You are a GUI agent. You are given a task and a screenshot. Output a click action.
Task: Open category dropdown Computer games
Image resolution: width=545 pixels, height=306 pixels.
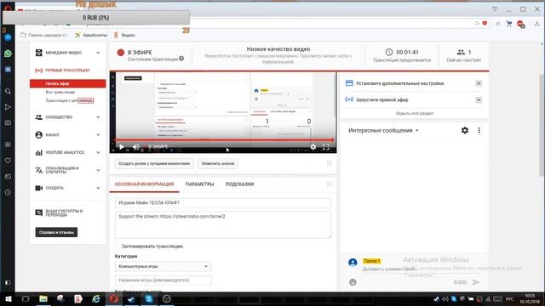[163, 266]
